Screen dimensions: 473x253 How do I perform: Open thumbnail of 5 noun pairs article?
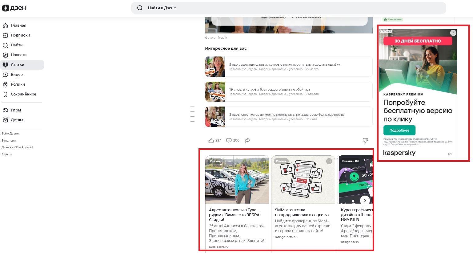[215, 67]
